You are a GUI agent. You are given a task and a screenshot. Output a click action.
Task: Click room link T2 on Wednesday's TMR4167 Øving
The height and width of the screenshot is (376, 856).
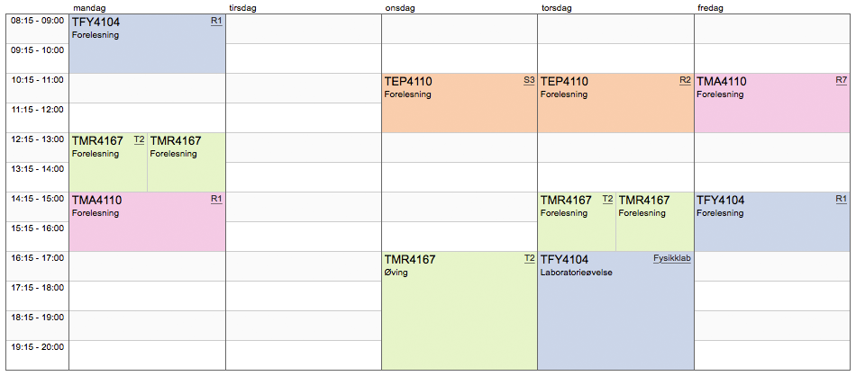click(529, 258)
